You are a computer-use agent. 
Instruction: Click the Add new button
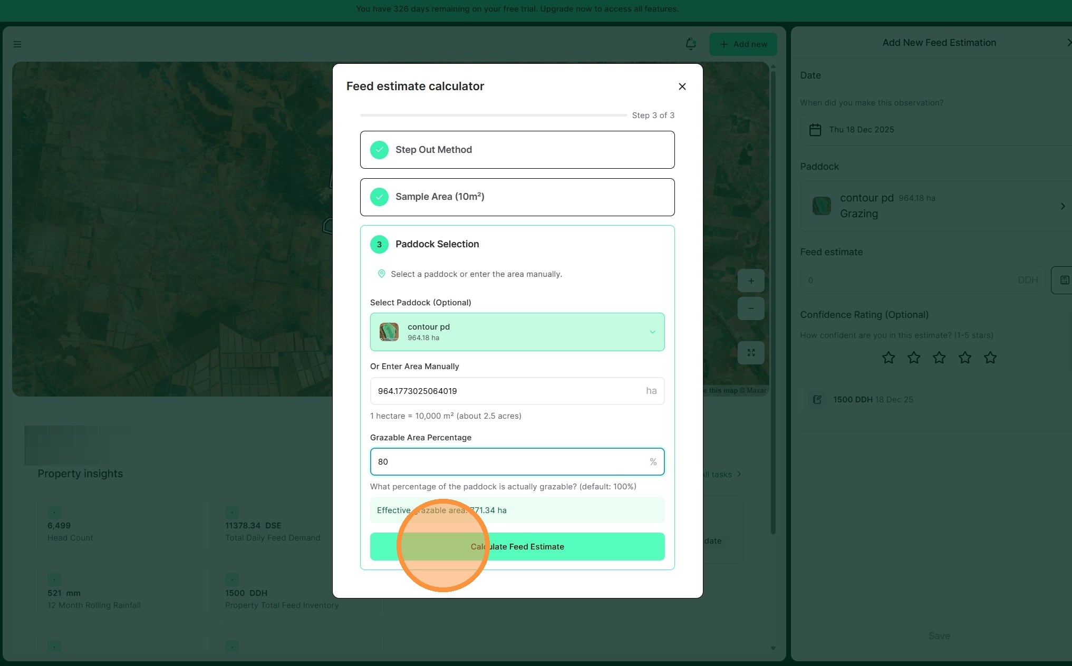pyautogui.click(x=742, y=44)
